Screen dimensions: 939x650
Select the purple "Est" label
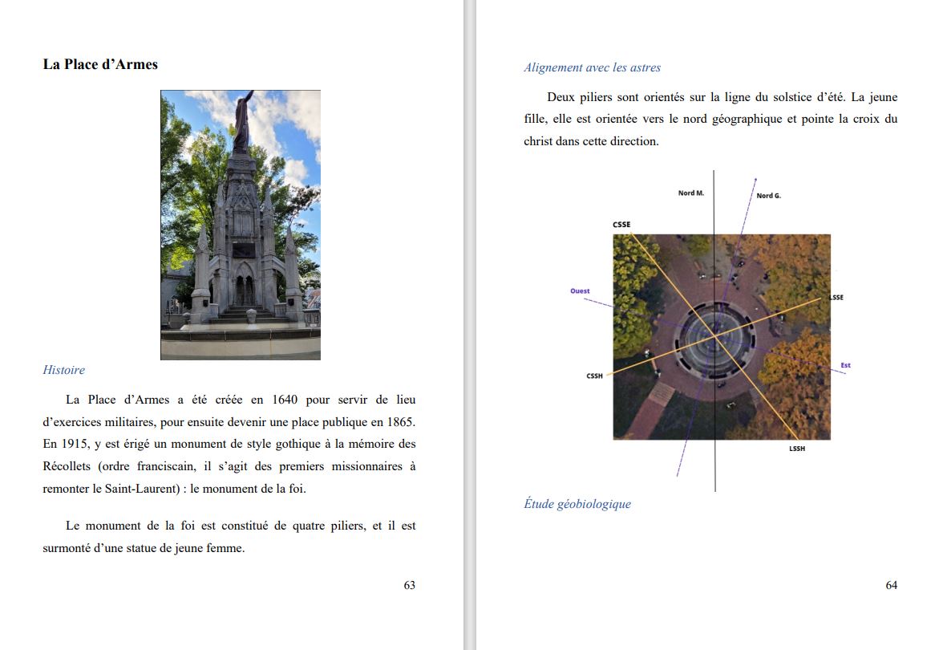845,366
